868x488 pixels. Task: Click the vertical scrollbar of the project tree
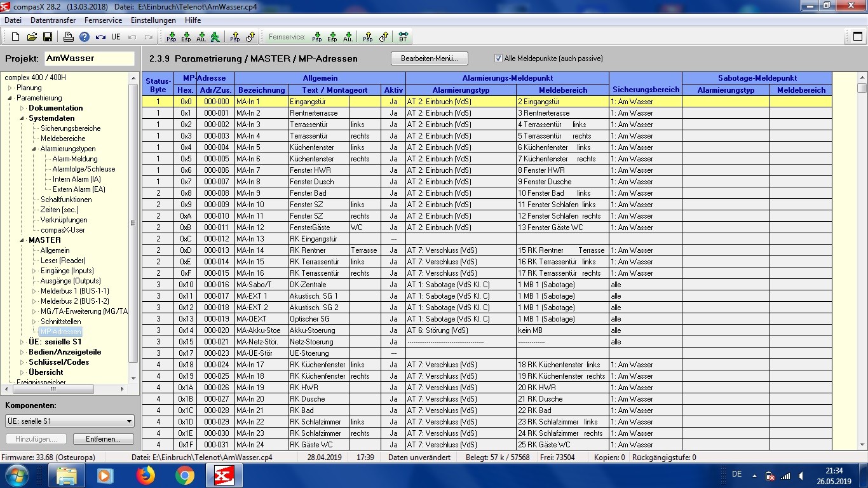pos(133,229)
